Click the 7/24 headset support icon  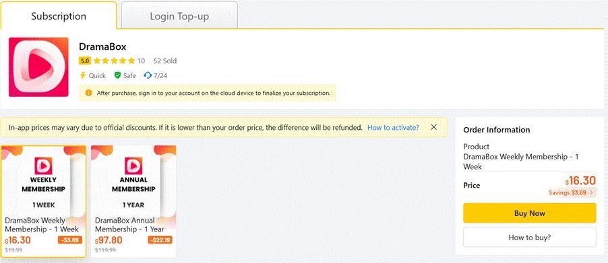coord(148,75)
